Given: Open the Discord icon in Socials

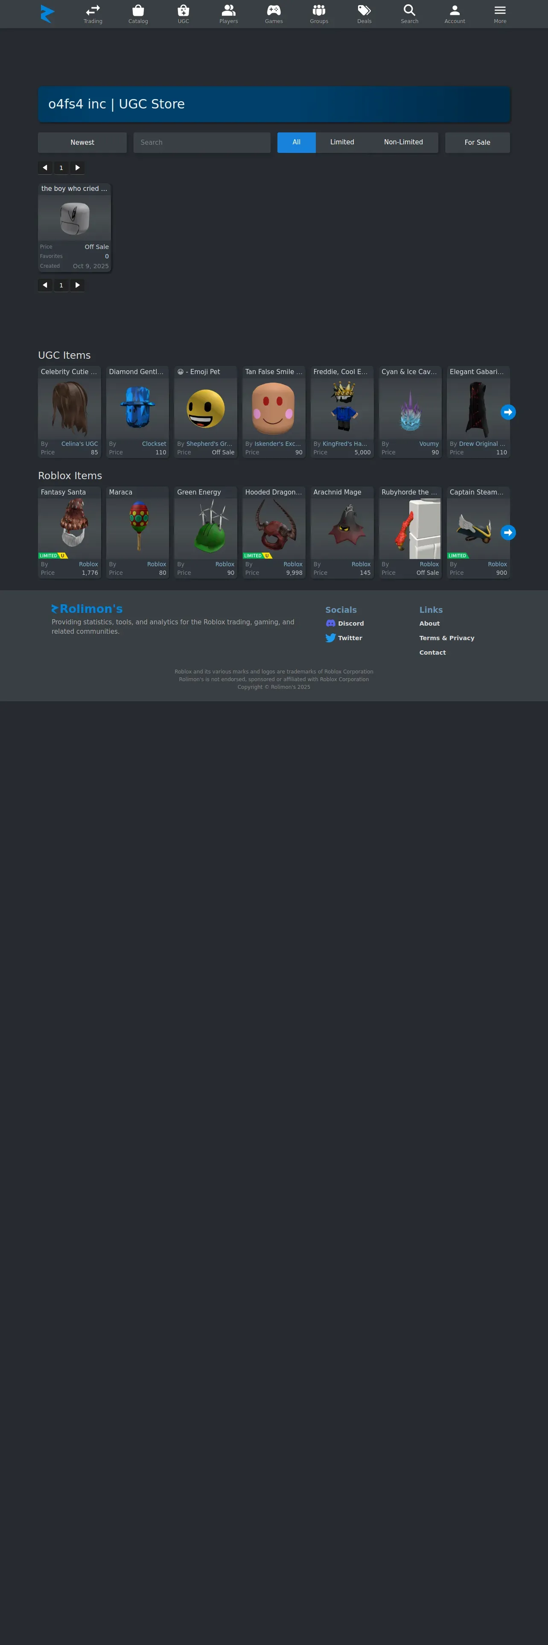Looking at the screenshot, I should tap(330, 623).
